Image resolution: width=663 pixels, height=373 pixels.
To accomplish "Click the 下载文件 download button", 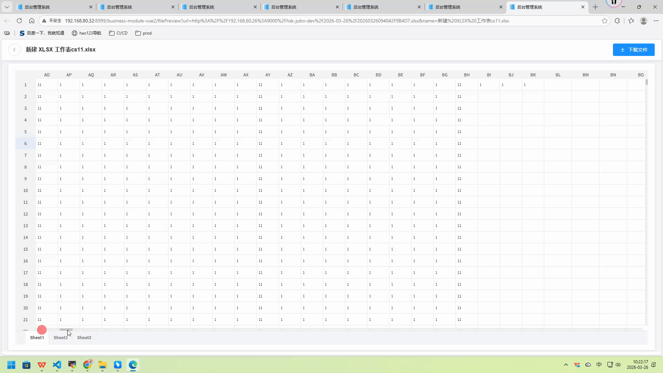I will pos(633,50).
